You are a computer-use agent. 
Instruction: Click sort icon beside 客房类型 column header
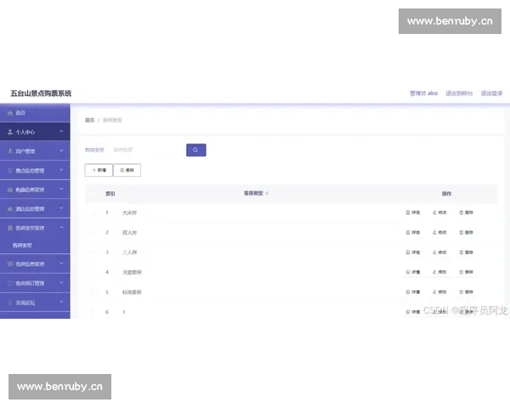tap(267, 193)
